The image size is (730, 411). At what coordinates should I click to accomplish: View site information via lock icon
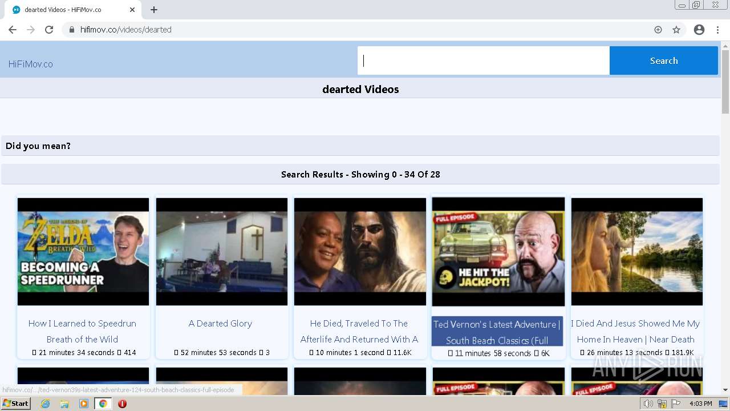pyautogui.click(x=71, y=30)
